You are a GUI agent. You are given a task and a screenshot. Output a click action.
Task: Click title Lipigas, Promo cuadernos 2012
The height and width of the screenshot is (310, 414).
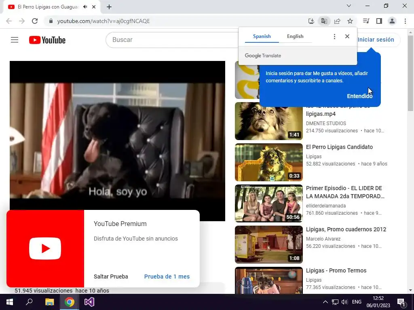pos(346,229)
